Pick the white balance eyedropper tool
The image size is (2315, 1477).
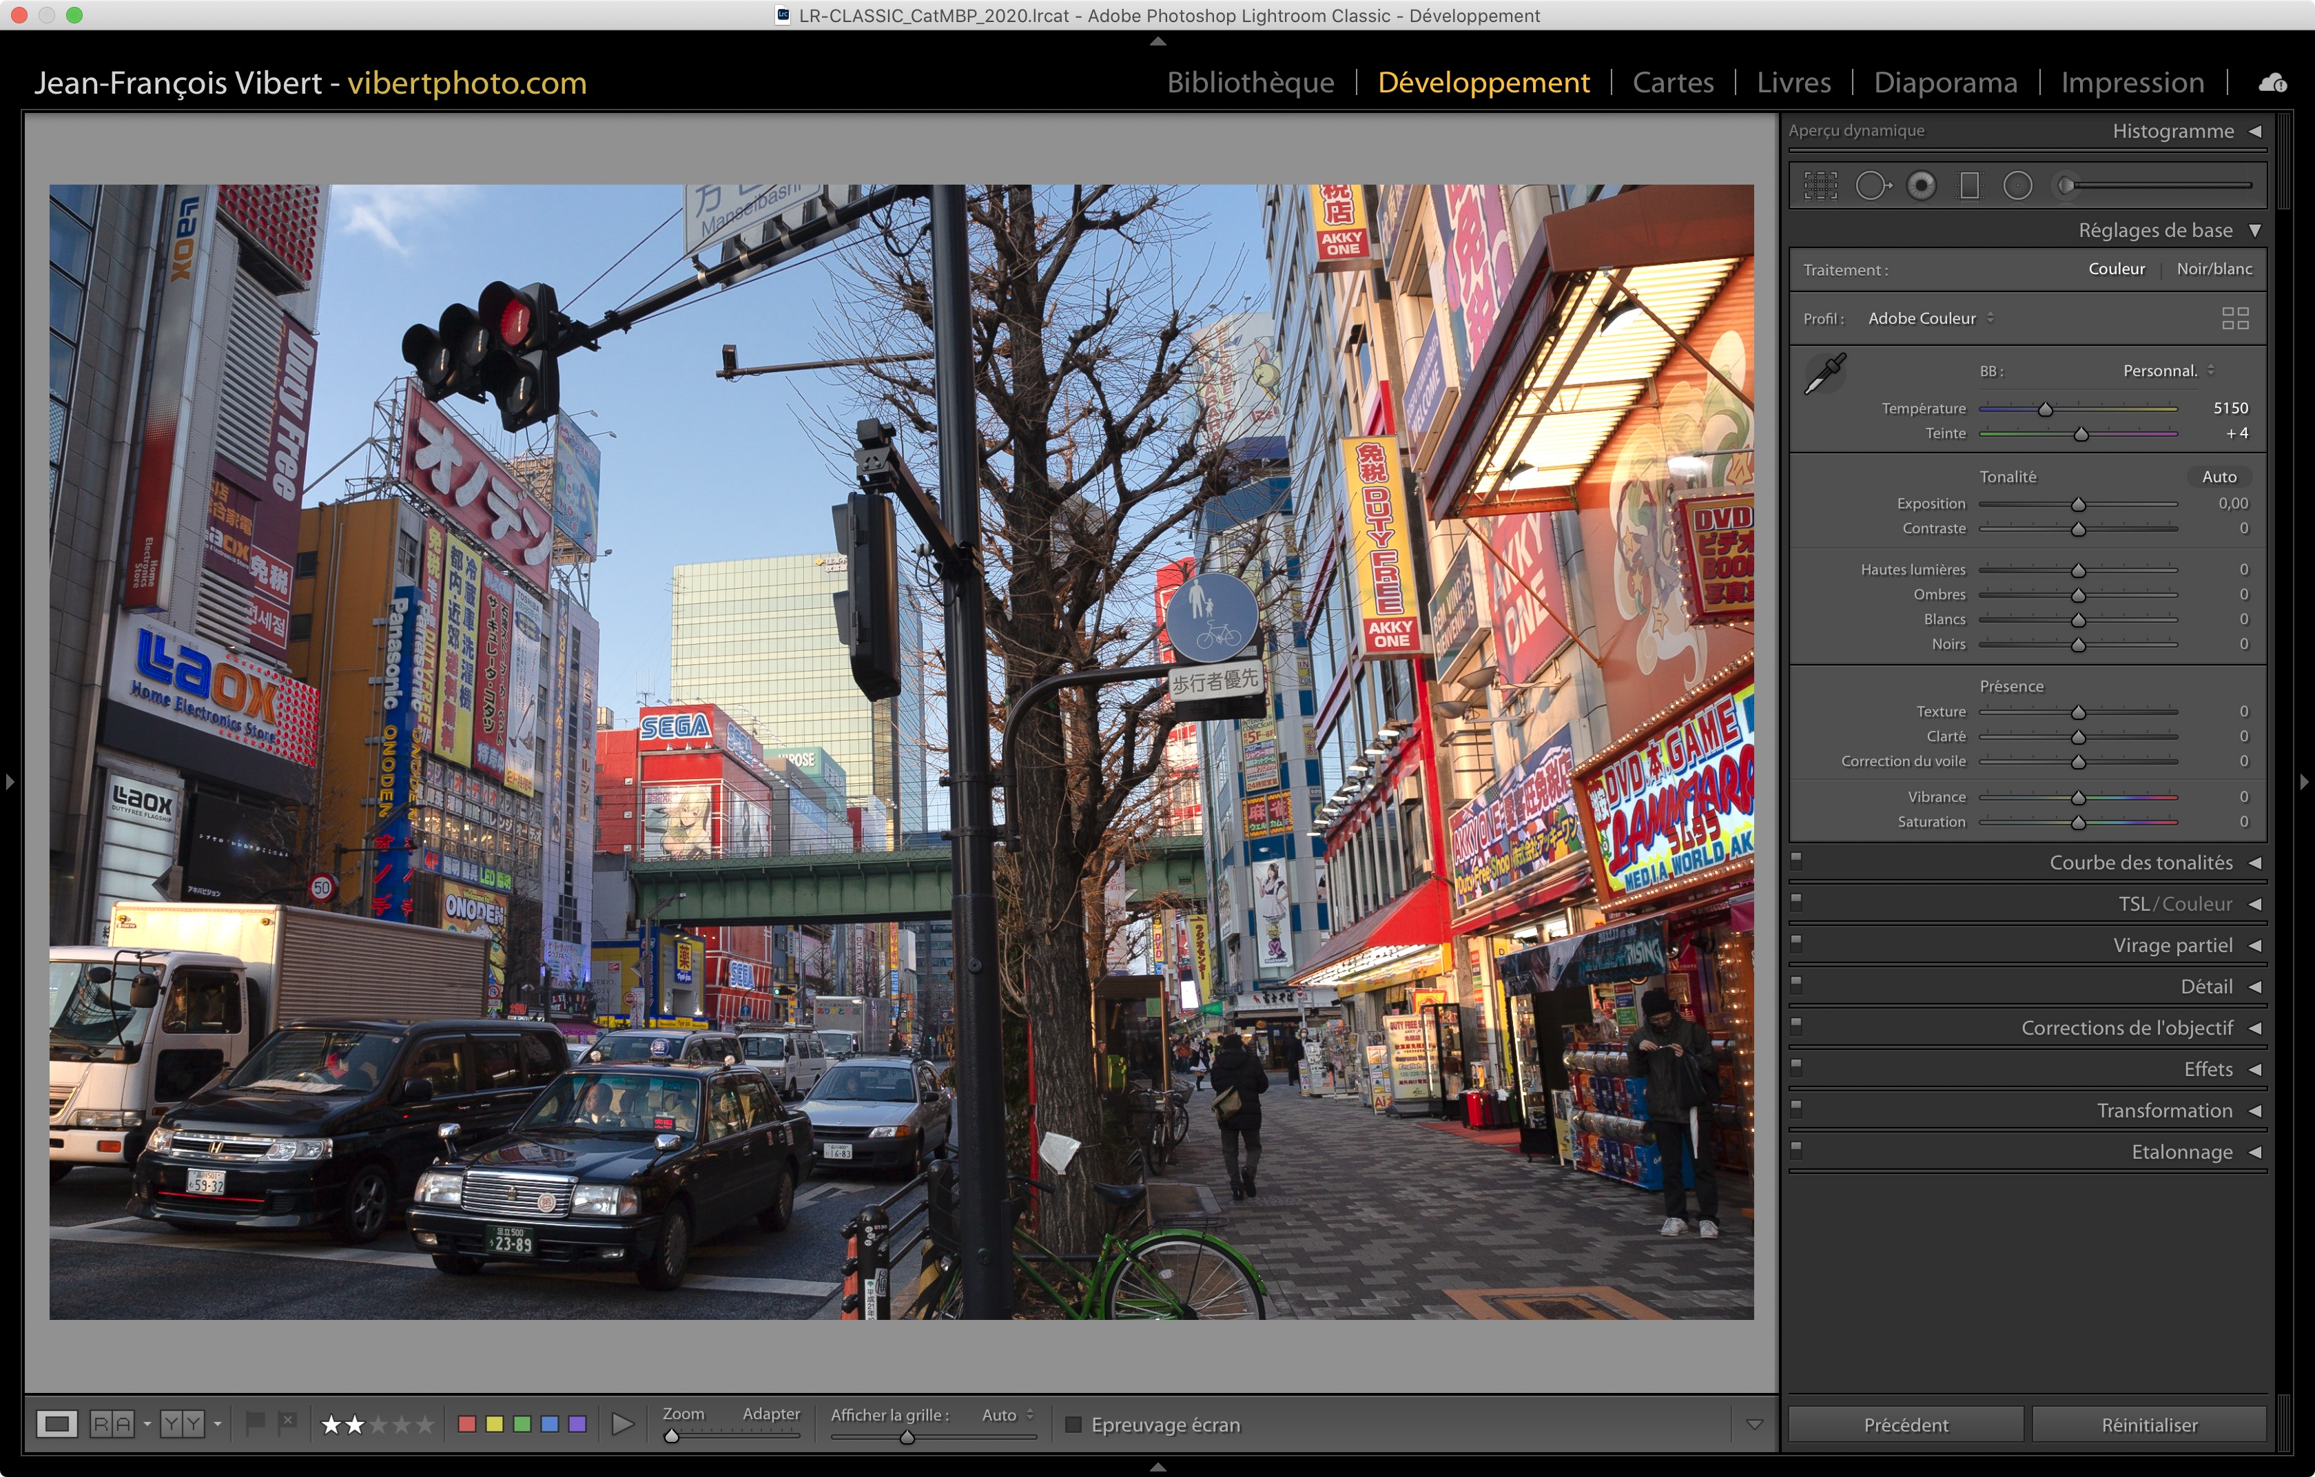click(x=1824, y=374)
